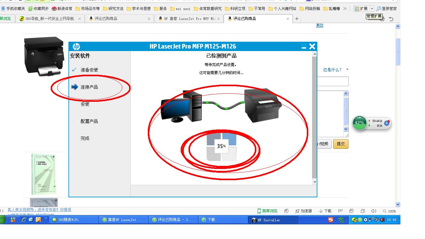Click the review textarea scroll-up arrow
This screenshot has width=425, height=239.
pyautogui.click(x=346, y=93)
